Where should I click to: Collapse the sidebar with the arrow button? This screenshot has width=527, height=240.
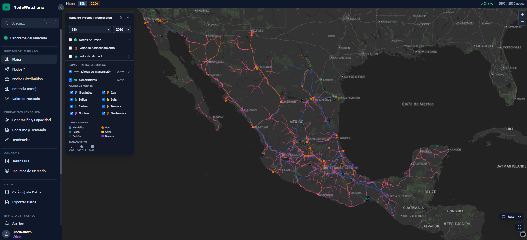coord(61,7)
